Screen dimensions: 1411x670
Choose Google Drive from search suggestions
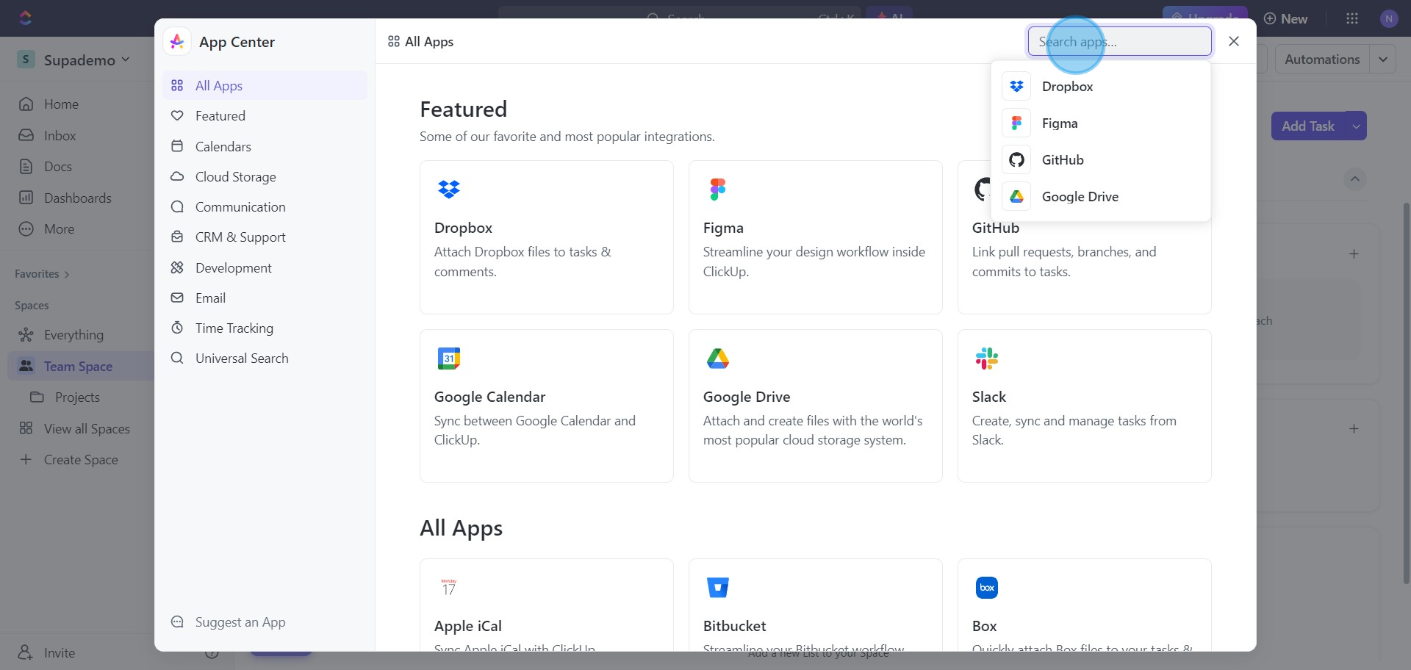point(1100,196)
